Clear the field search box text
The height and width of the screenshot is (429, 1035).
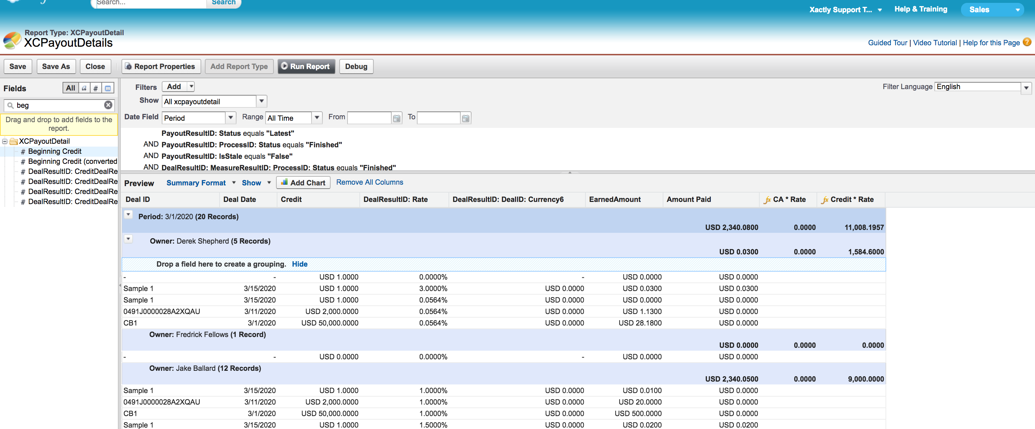pos(108,105)
